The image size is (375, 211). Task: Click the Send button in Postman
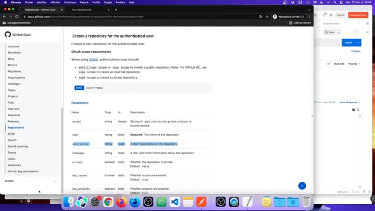tap(348, 43)
